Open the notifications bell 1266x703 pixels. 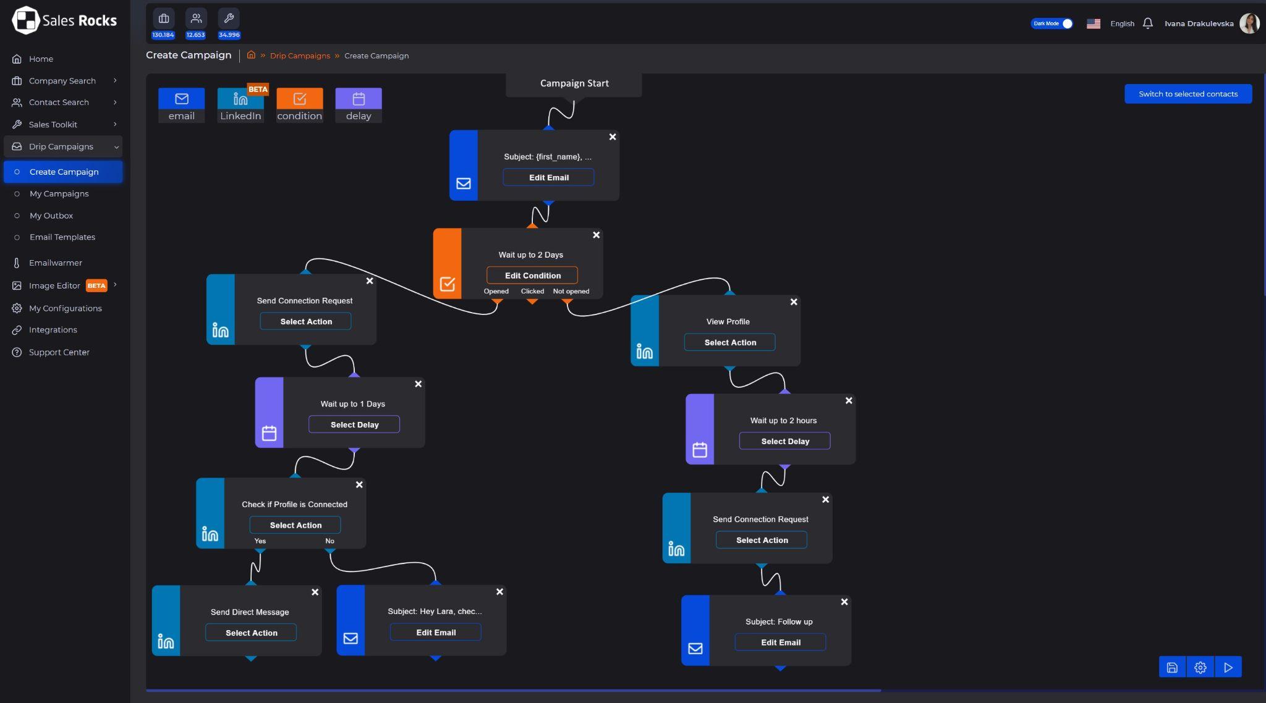(1147, 23)
